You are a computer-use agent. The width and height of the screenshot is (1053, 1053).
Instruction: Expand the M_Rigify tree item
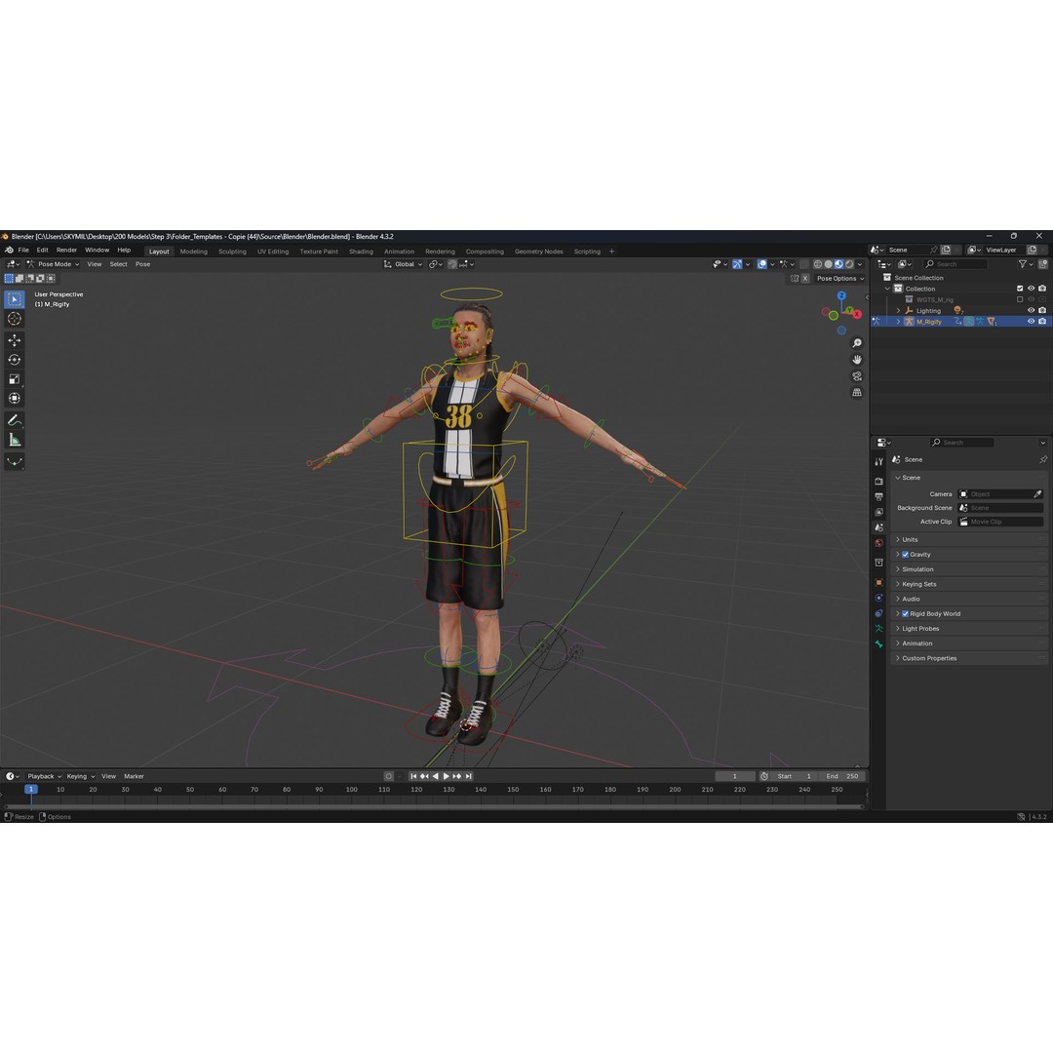(899, 322)
